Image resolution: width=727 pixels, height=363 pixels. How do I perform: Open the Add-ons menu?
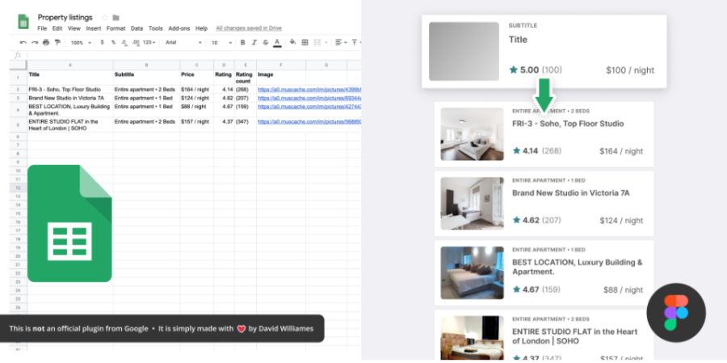tap(179, 28)
